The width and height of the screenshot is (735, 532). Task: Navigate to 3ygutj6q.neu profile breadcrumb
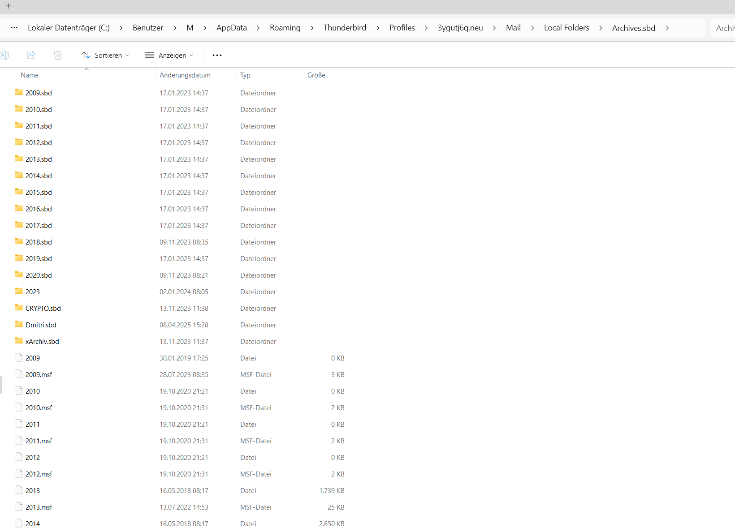click(460, 28)
